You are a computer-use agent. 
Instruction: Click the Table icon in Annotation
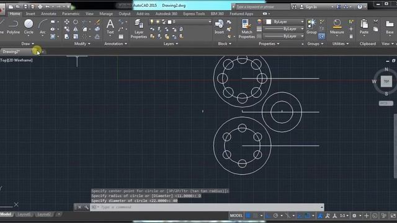pyautogui.click(x=121, y=37)
